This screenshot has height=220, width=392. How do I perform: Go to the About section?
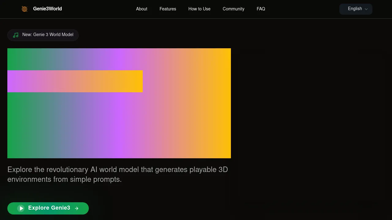coord(141,9)
